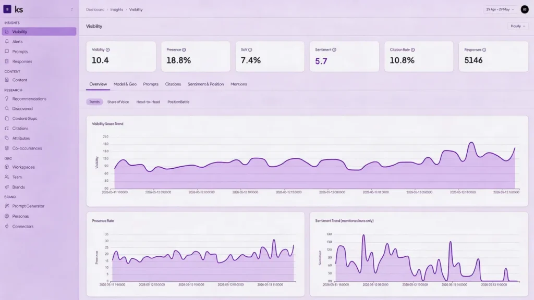Select the Share of Voice pill
534x300 pixels.
pos(118,102)
